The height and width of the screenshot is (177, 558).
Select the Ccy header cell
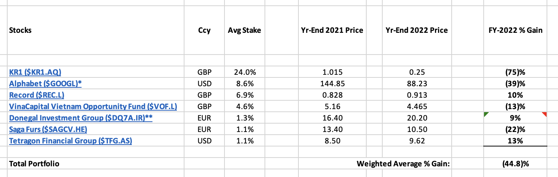(204, 30)
